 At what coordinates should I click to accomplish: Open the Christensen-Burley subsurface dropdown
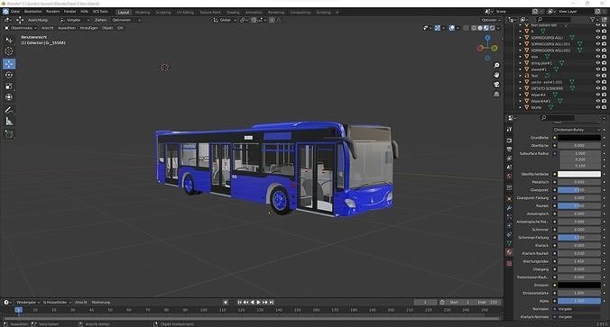577,130
